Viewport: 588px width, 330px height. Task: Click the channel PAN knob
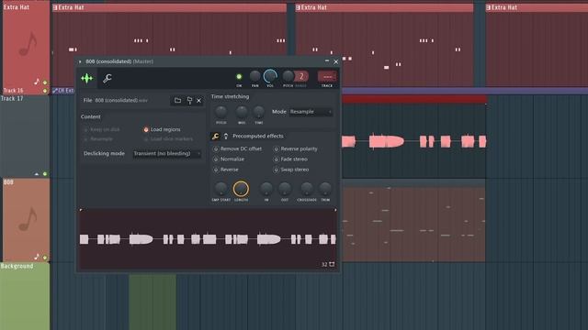255,76
